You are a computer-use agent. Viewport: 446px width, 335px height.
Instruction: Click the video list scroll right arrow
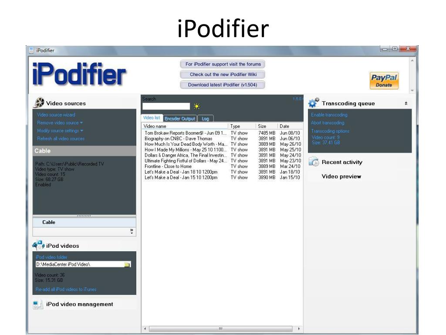pos(299,329)
